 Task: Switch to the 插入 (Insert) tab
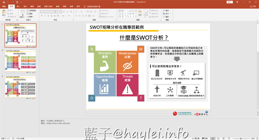(18, 6)
